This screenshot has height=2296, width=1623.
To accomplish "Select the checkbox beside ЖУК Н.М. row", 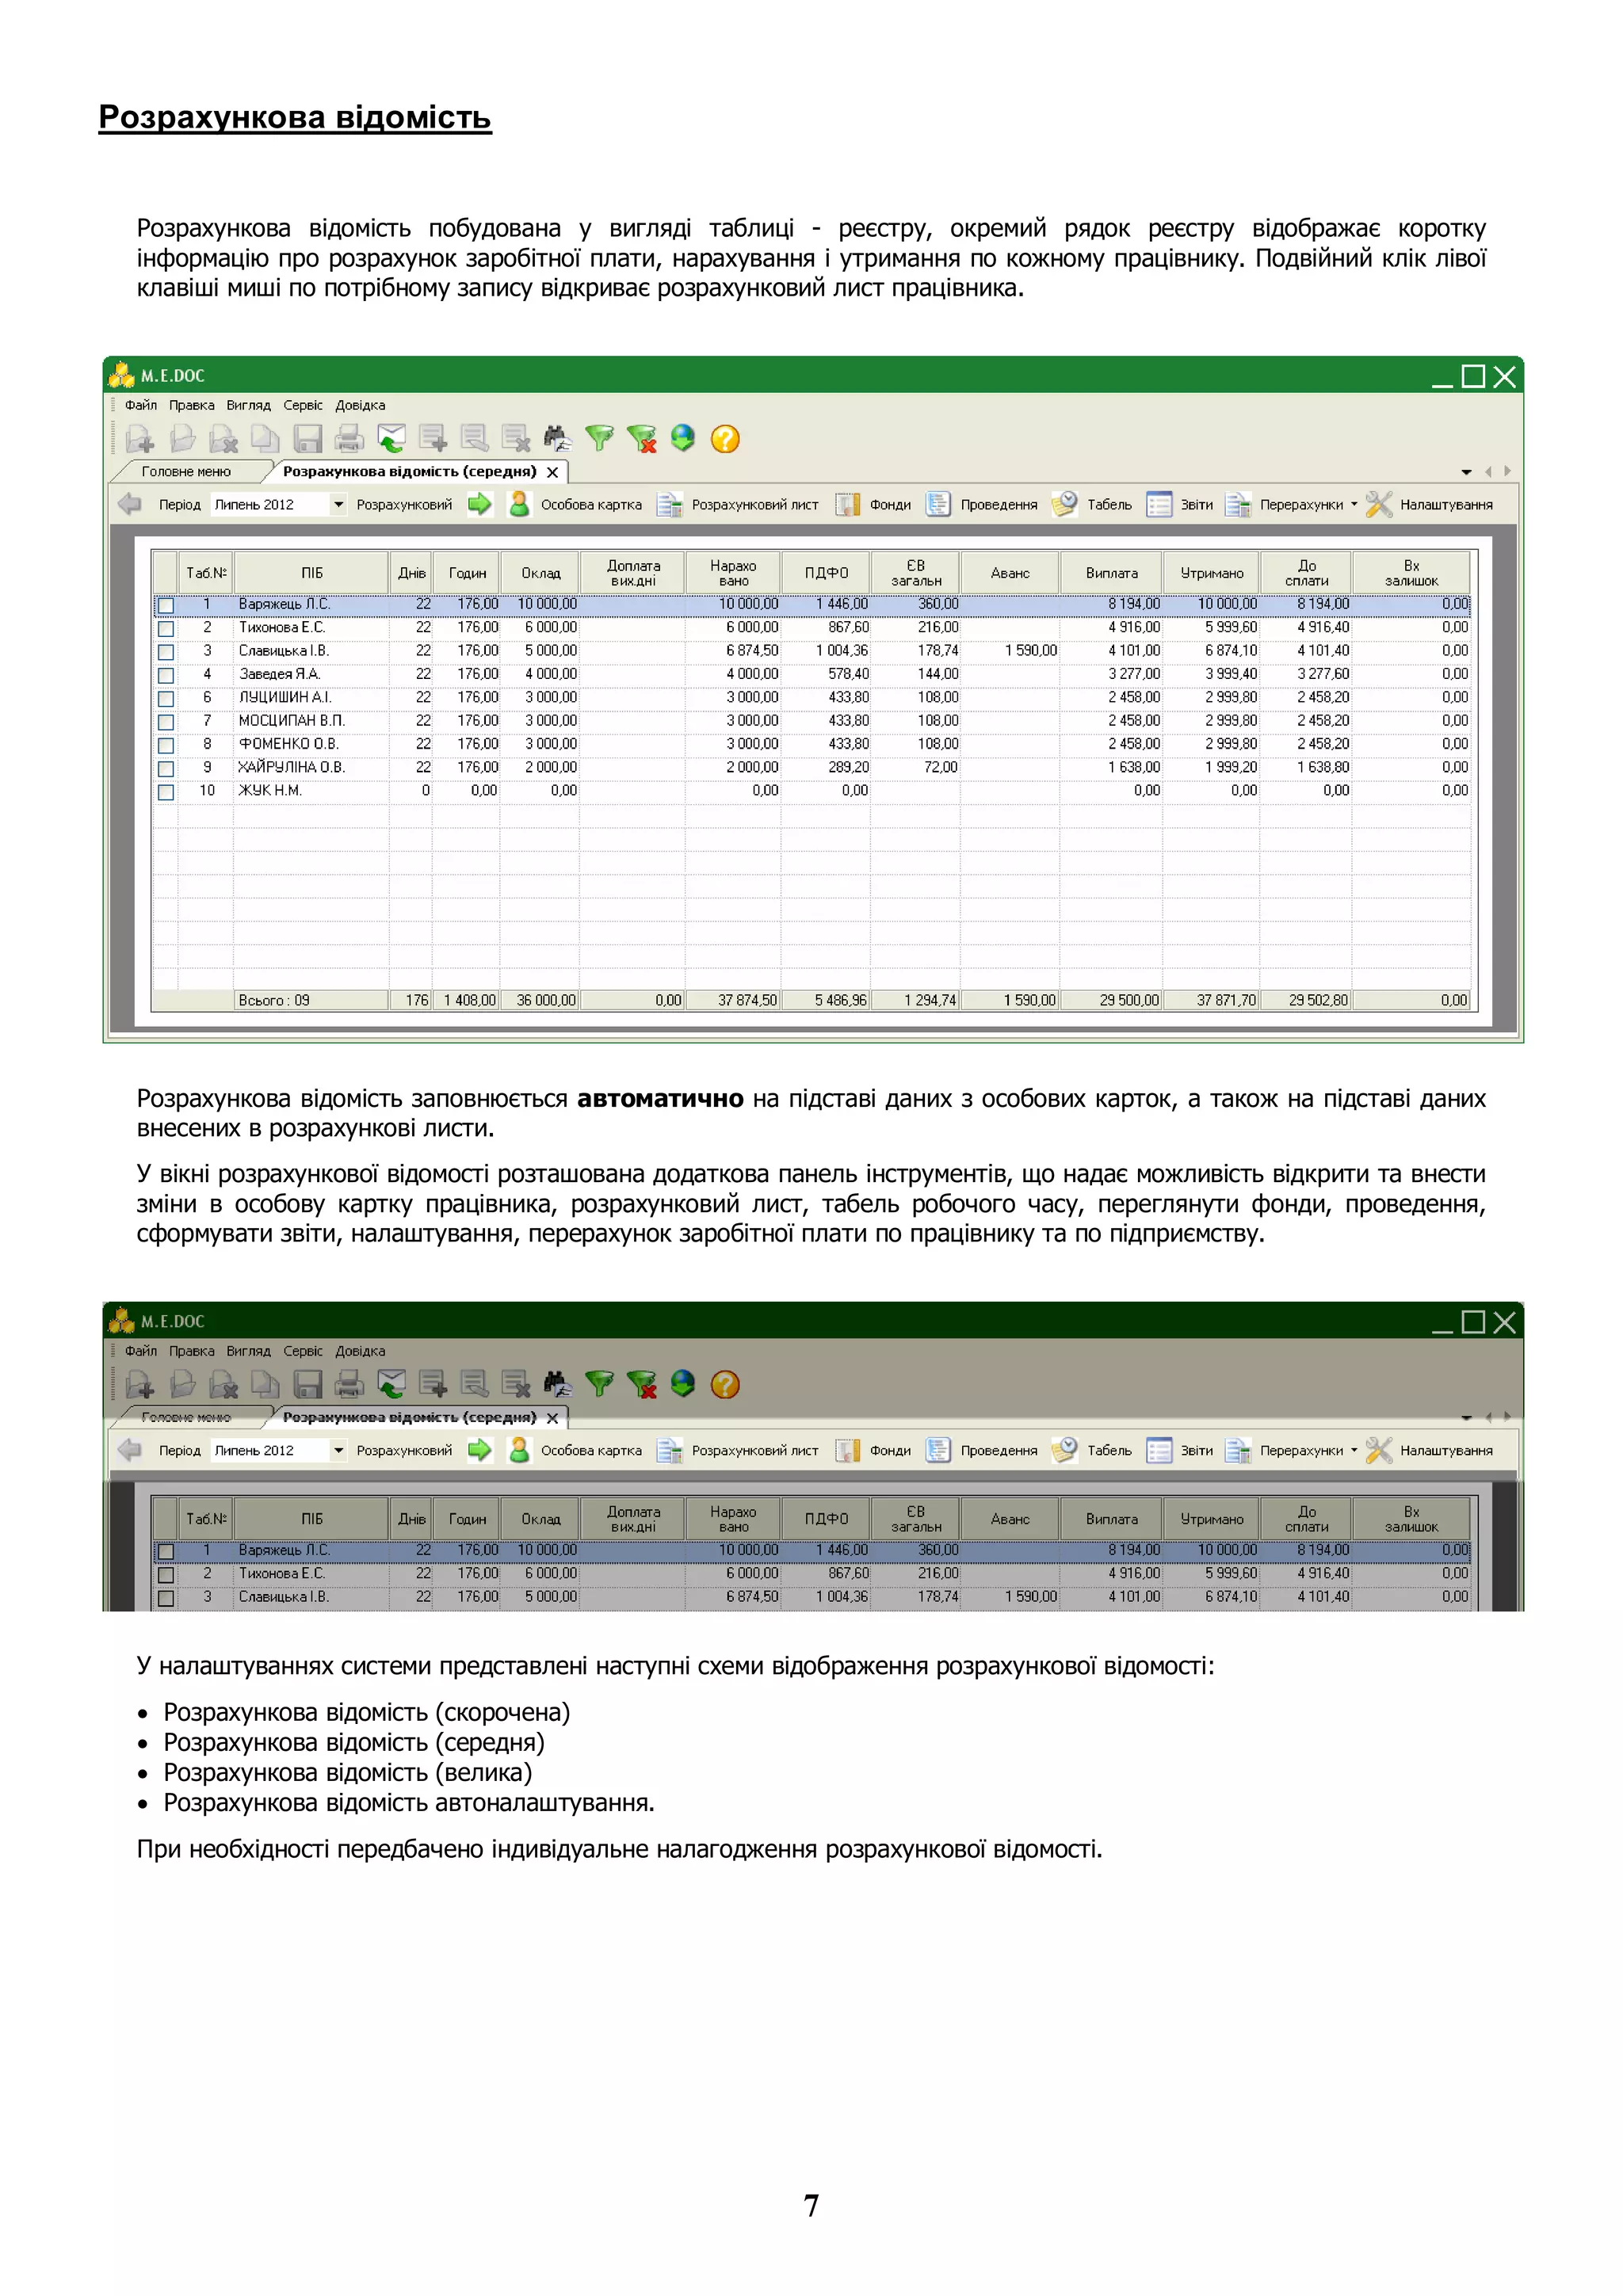I will pyautogui.click(x=166, y=792).
